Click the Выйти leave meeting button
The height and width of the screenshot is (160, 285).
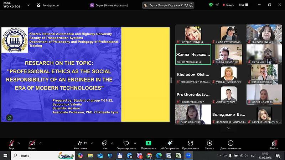tap(274, 143)
